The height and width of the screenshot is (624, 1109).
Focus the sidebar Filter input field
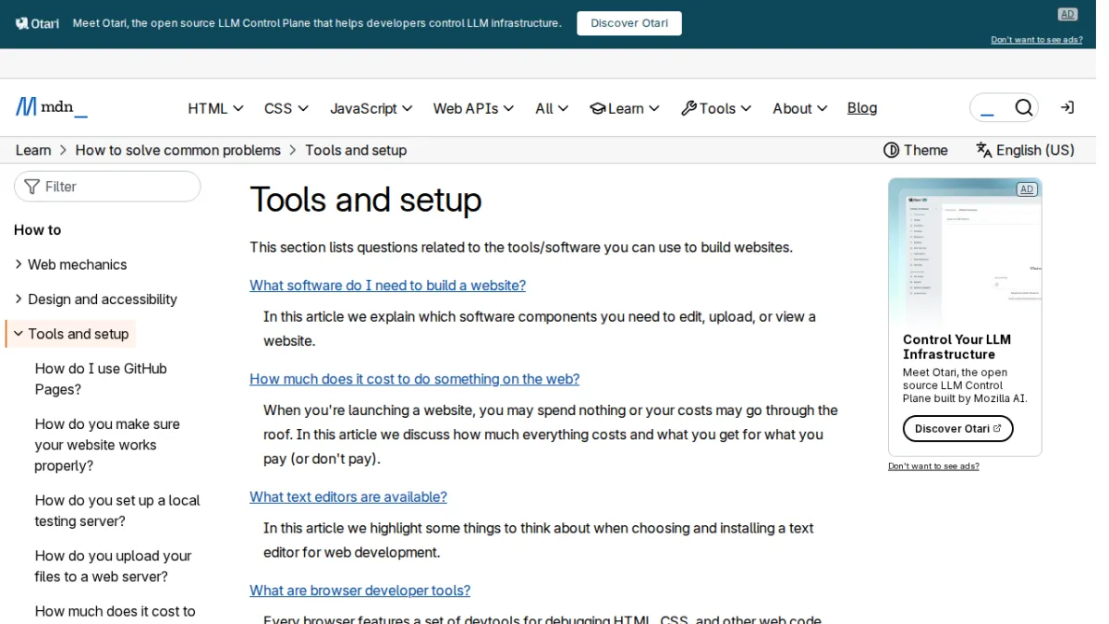107,187
